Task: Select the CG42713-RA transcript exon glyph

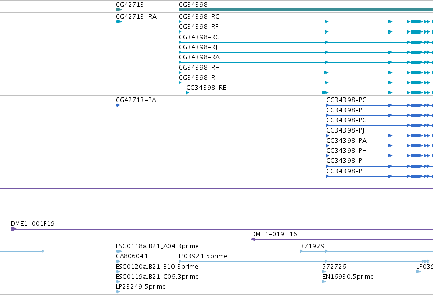Action: point(119,22)
